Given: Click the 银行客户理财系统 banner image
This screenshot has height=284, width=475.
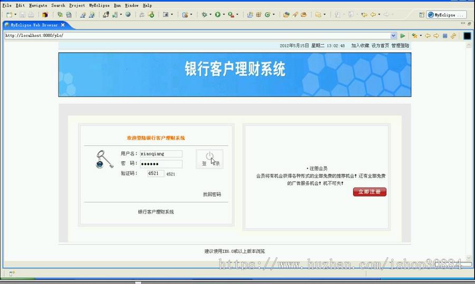Looking at the screenshot, I should 235,75.
